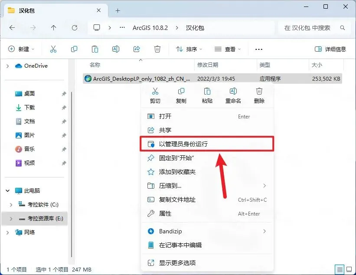This screenshot has height=275, width=356.
Task: Select 复制文件地址 in context menu
Action: (207, 200)
